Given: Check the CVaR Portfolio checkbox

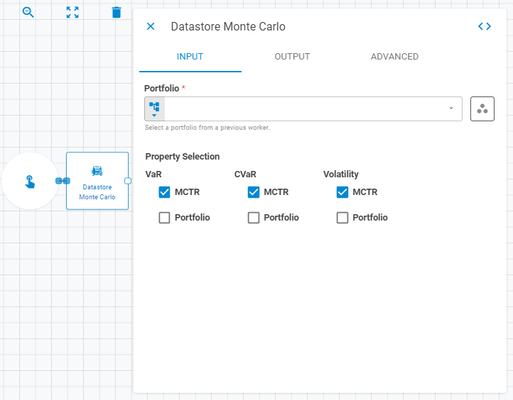Looking at the screenshot, I should (x=253, y=218).
